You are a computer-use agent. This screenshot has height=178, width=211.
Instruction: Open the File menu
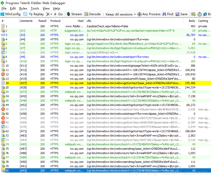4,8
